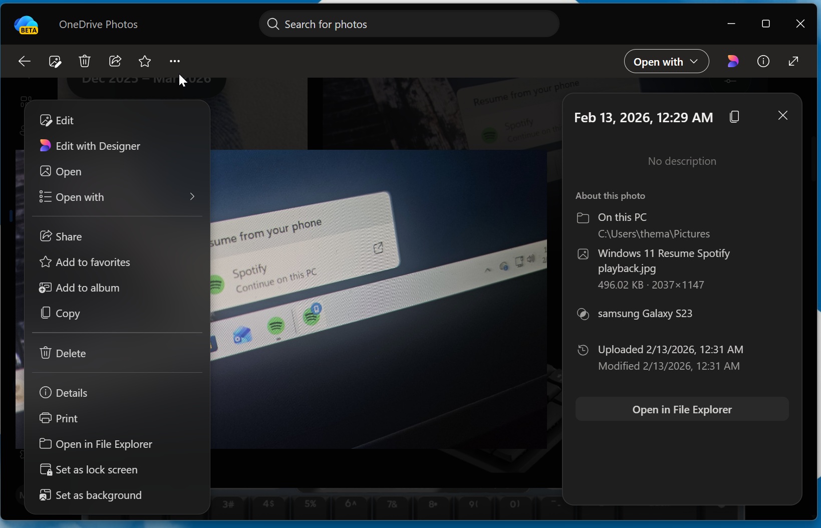This screenshot has height=528, width=821.
Task: Select Details in the context menu
Action: coord(117,393)
